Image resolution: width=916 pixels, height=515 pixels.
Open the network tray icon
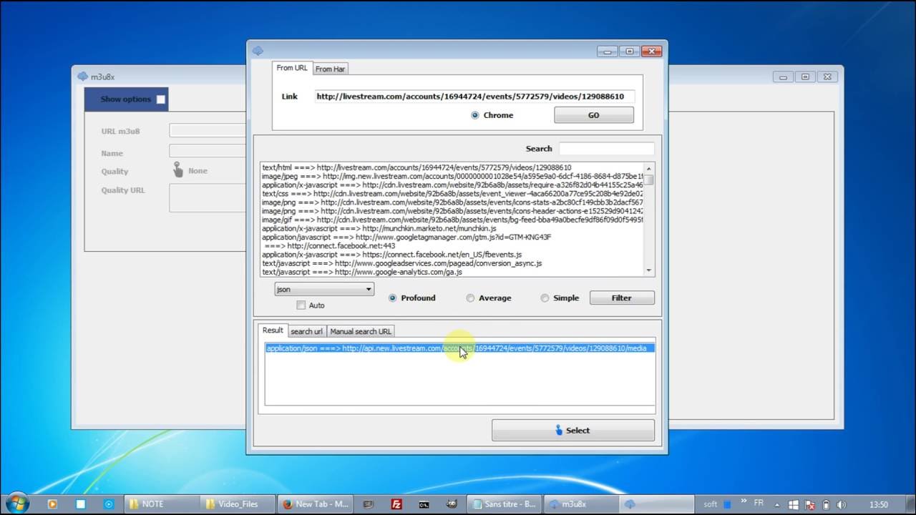(809, 504)
